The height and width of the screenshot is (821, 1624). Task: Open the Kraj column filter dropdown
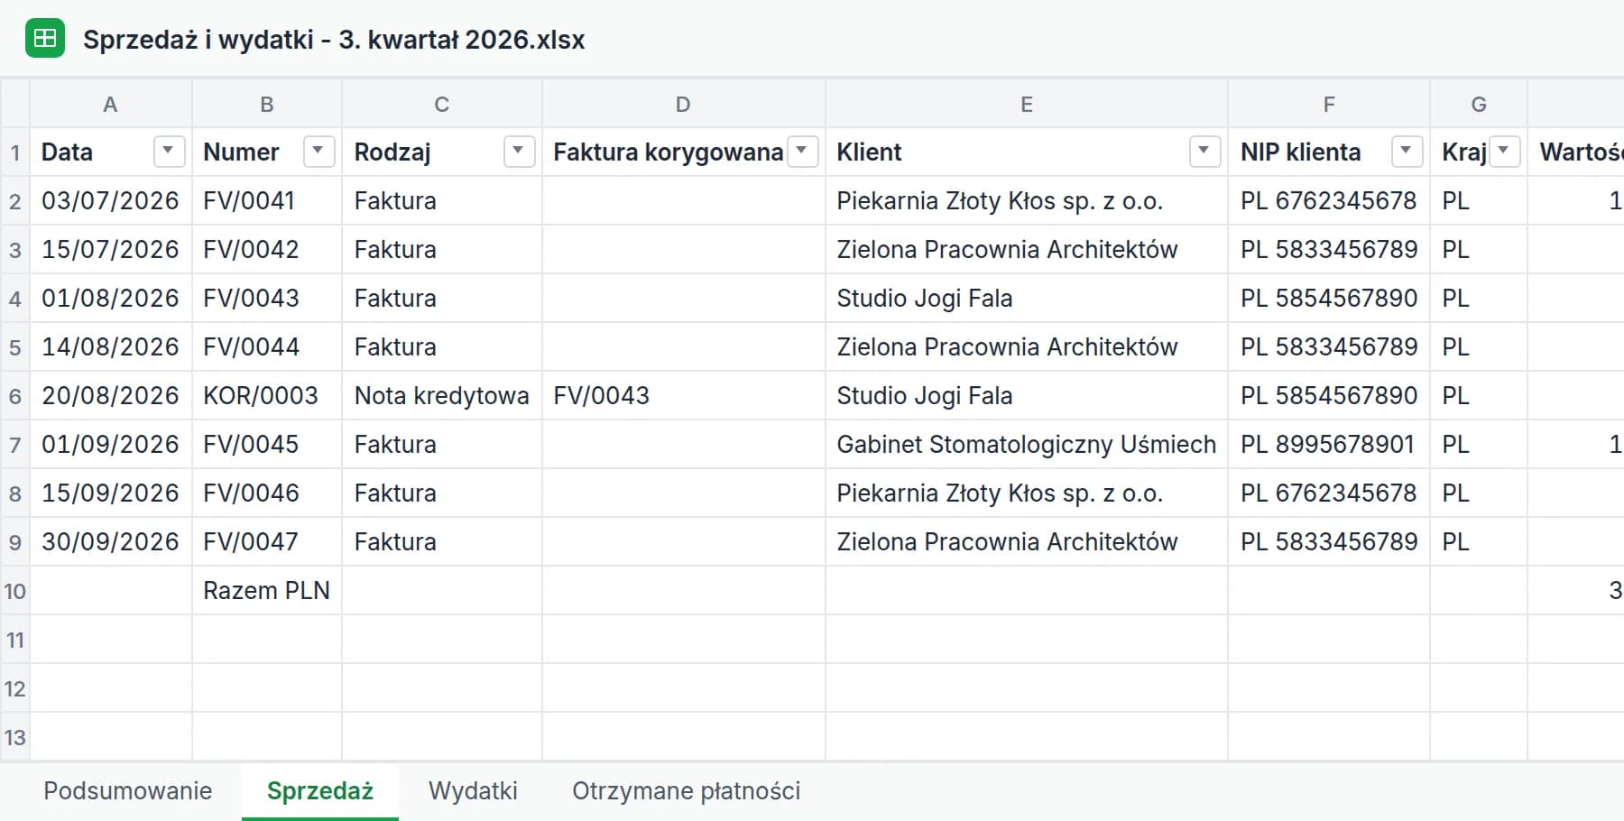tap(1504, 152)
